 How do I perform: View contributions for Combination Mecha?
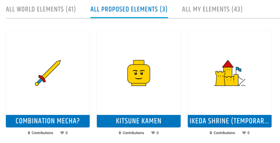pyautogui.click(x=40, y=133)
